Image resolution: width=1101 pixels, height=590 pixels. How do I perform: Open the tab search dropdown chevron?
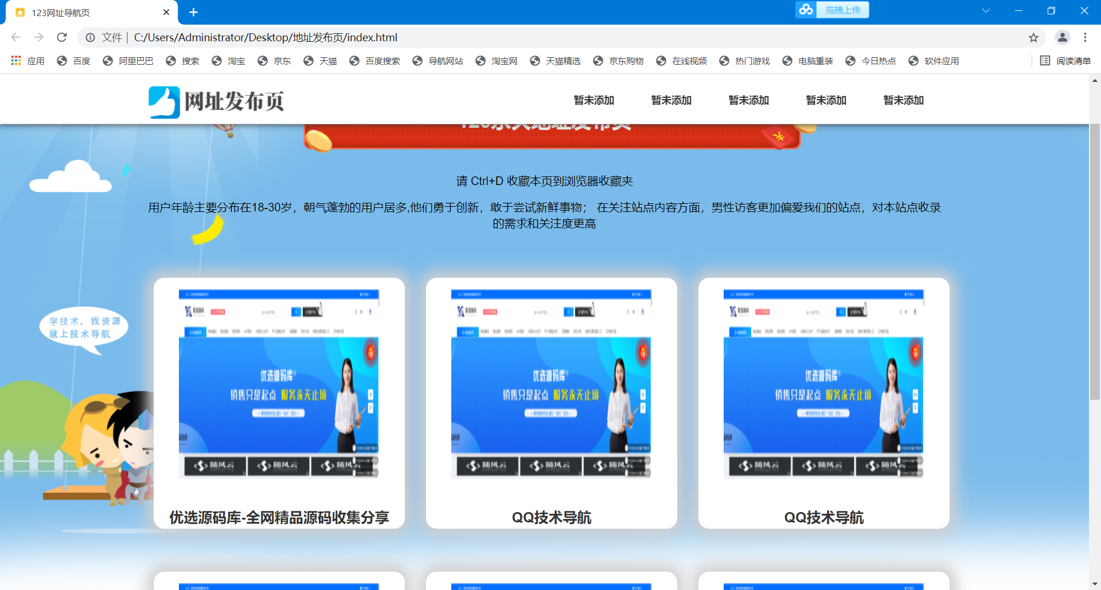[986, 11]
